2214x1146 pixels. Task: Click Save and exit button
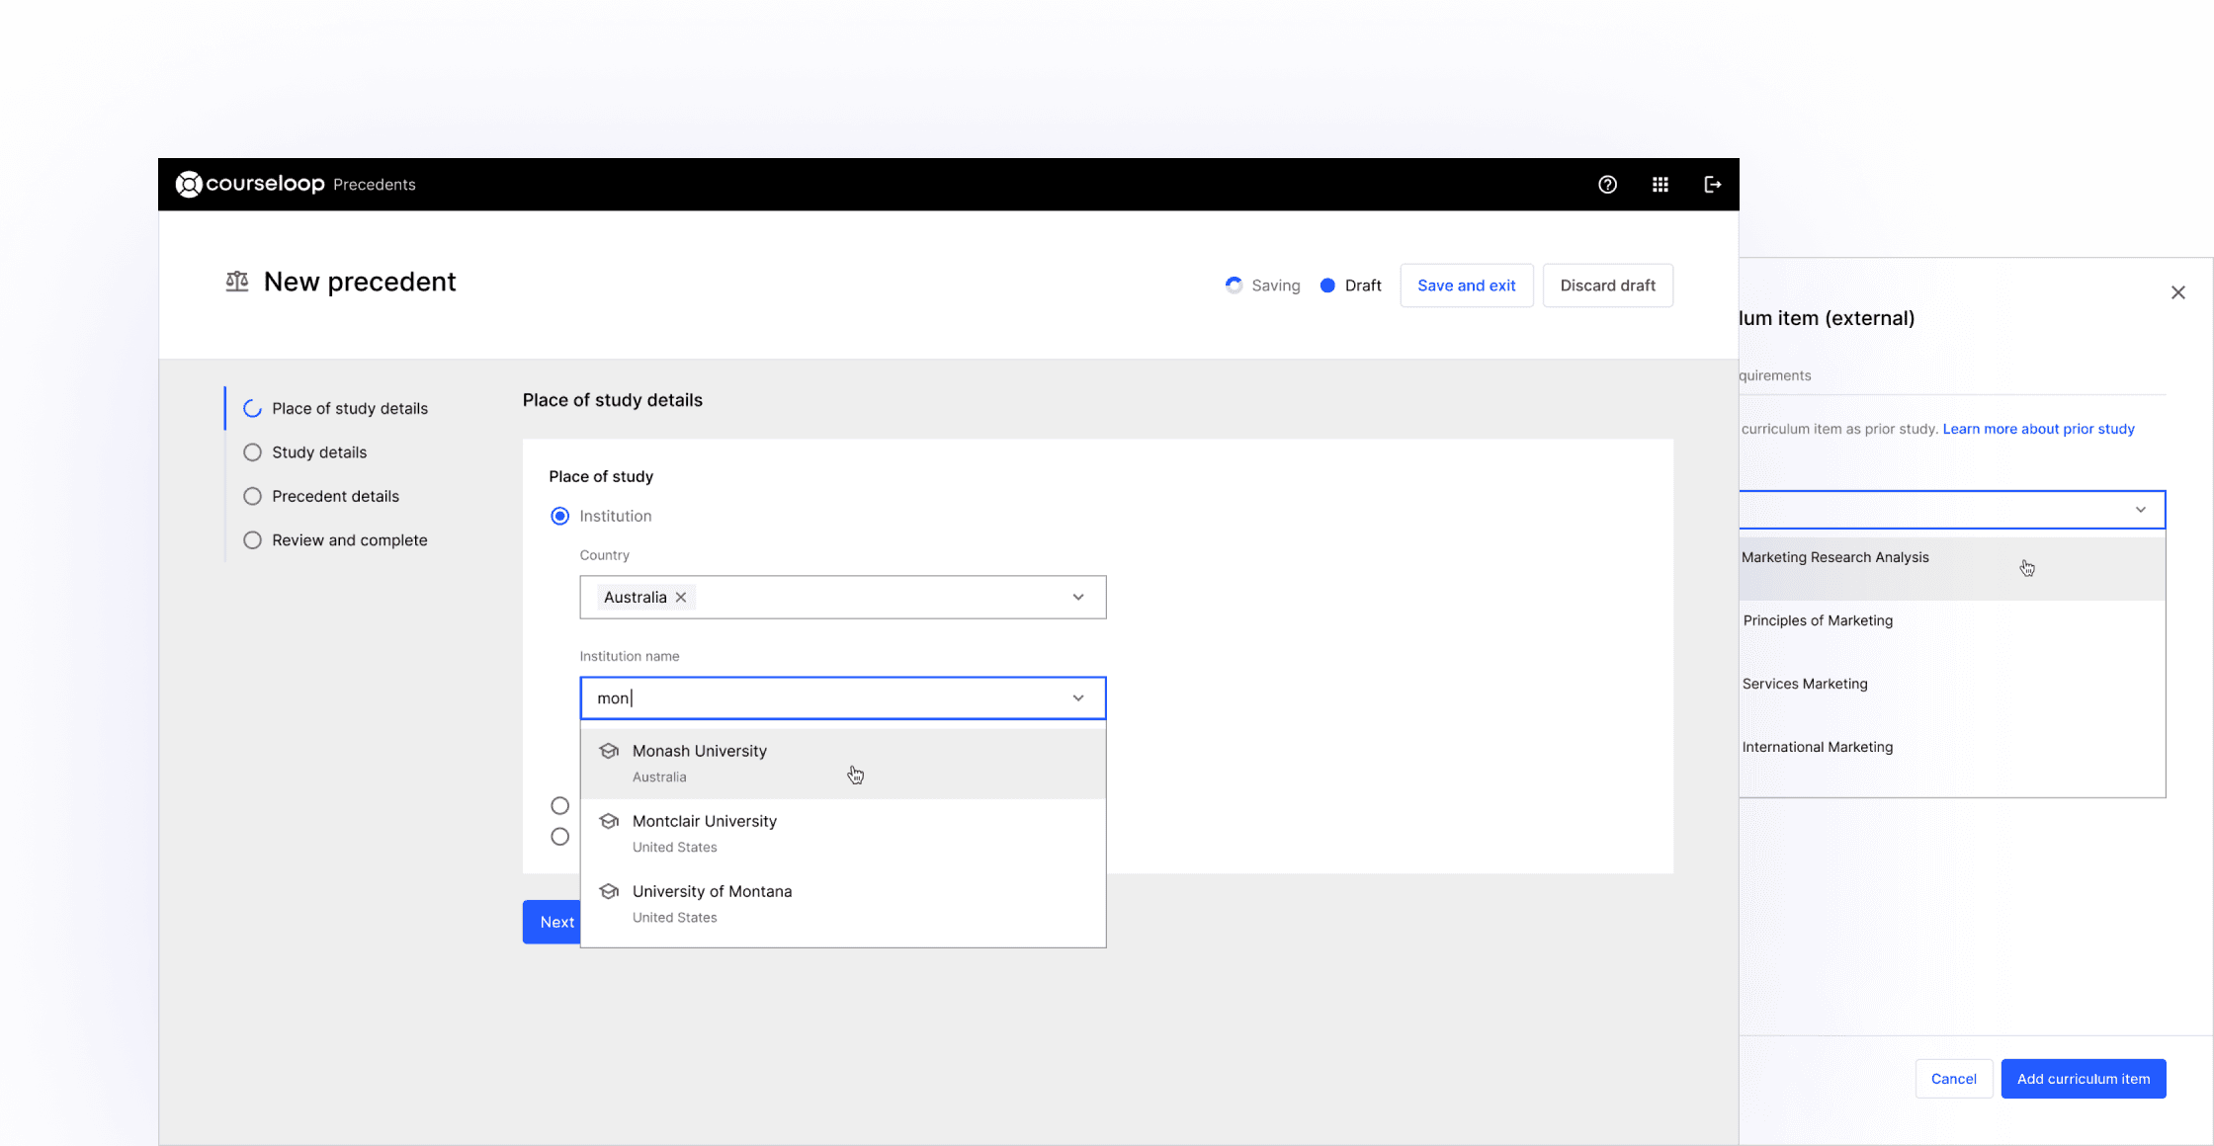click(1466, 286)
